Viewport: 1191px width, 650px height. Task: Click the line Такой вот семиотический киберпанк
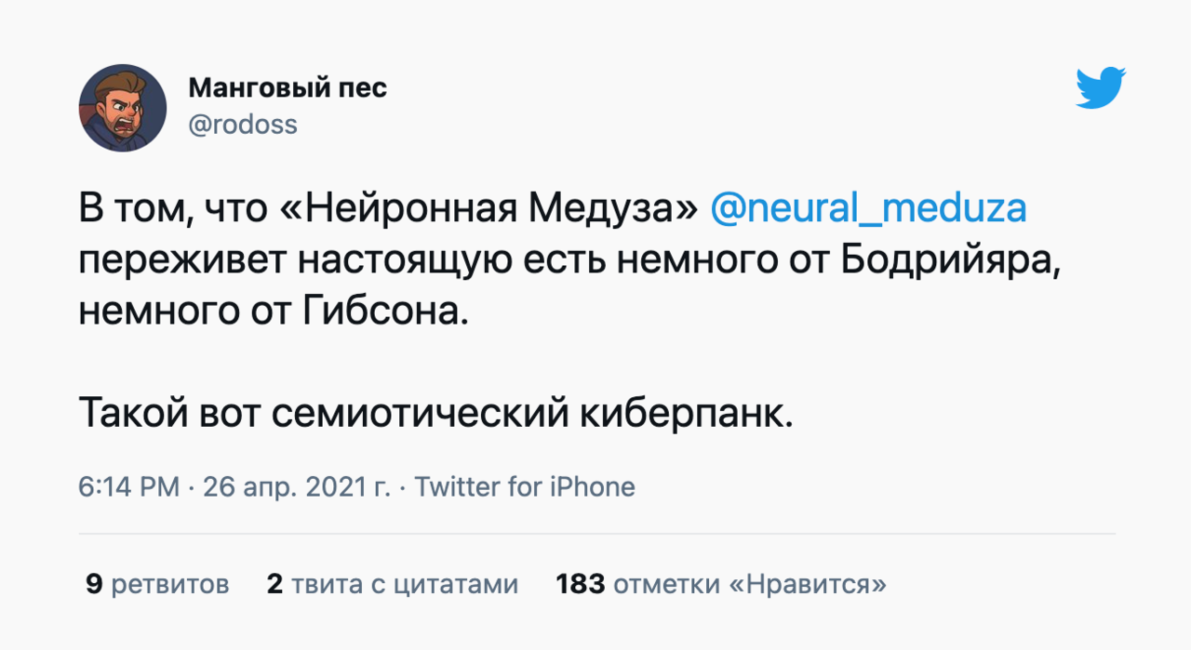(x=436, y=412)
